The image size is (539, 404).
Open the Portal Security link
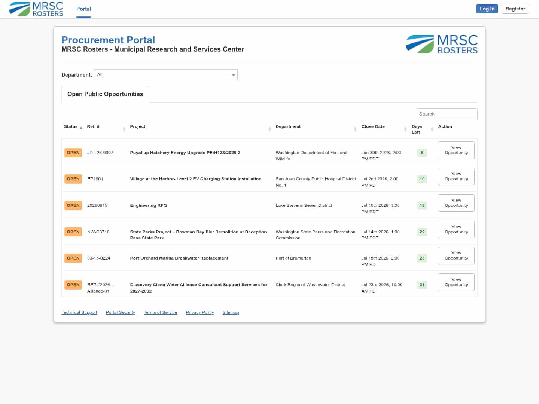(120, 312)
